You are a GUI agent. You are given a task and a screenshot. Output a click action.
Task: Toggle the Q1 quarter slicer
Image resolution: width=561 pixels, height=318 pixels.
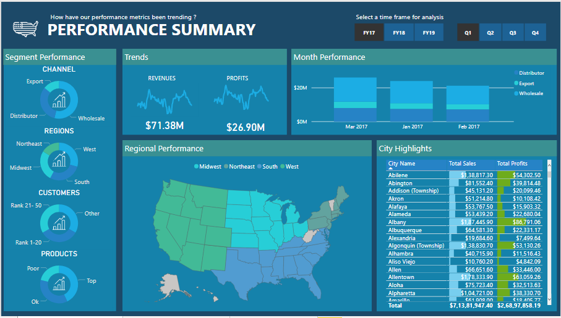click(x=468, y=32)
